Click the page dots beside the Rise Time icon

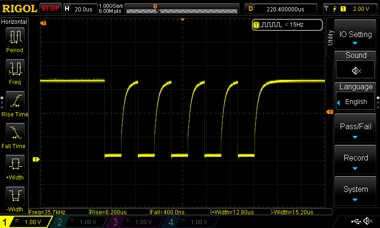[2, 103]
